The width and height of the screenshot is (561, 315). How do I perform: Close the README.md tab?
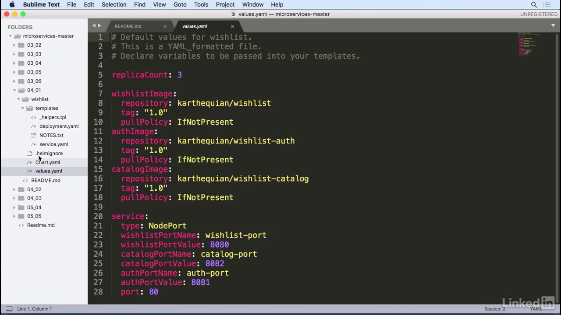coord(165,26)
